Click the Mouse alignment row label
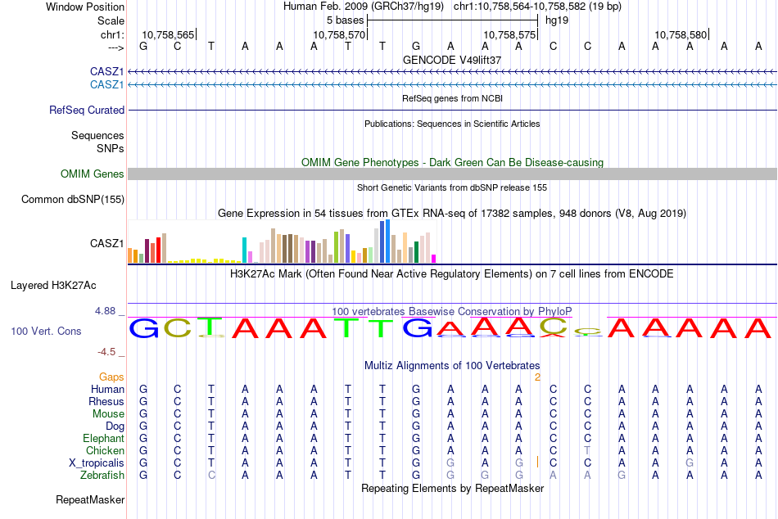 (x=108, y=414)
